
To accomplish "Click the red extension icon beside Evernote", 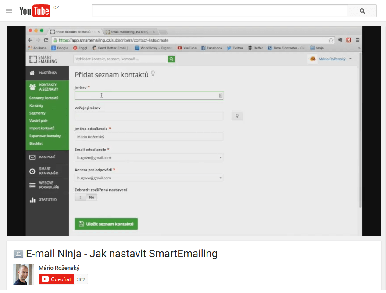I will (349, 40).
